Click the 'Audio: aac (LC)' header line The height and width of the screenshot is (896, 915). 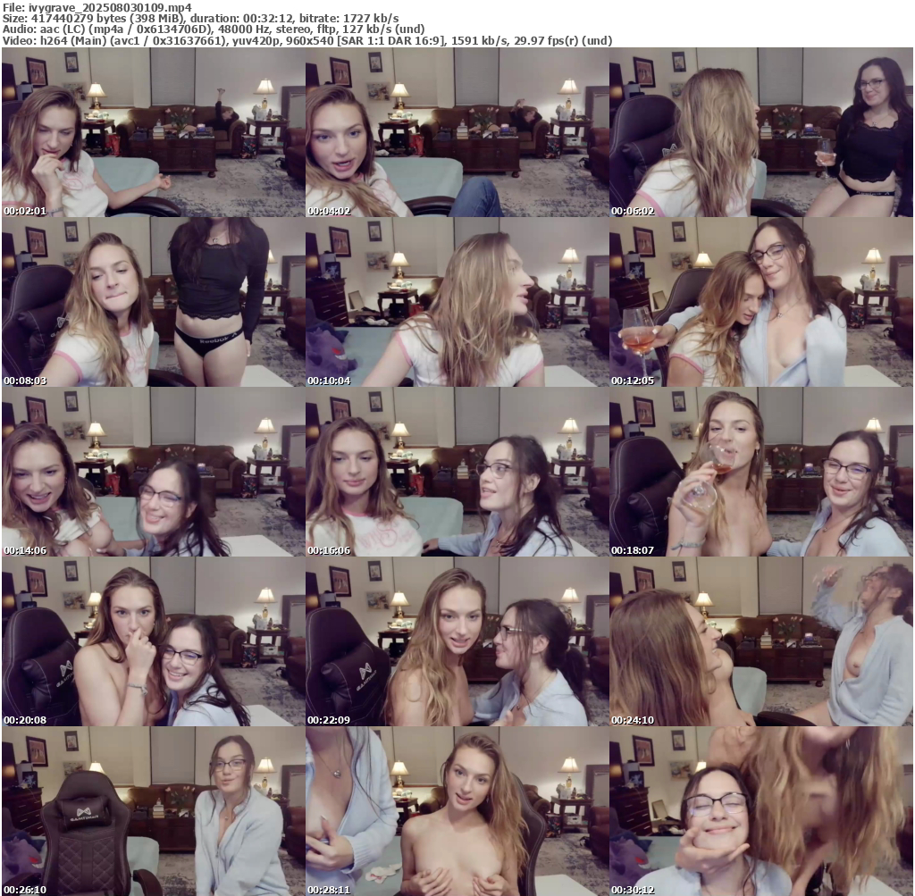click(214, 29)
